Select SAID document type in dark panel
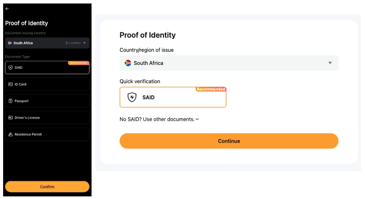Screen dimensions: 365x199 [47, 68]
